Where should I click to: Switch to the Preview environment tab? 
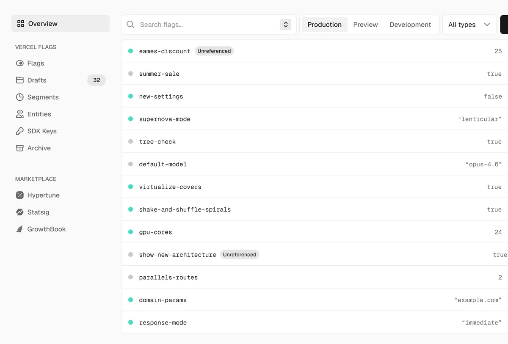[x=365, y=25]
